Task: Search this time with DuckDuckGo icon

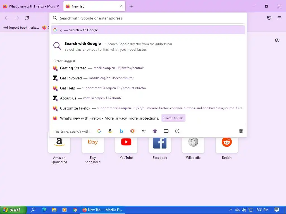Action: tap(133, 131)
